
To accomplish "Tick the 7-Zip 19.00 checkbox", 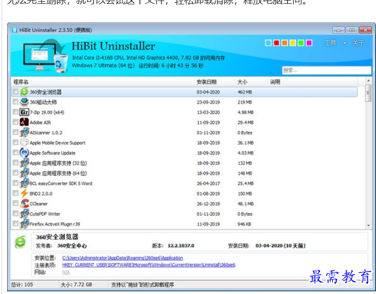I will pyautogui.click(x=16, y=112).
